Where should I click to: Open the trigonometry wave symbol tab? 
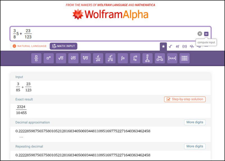click(192, 46)
